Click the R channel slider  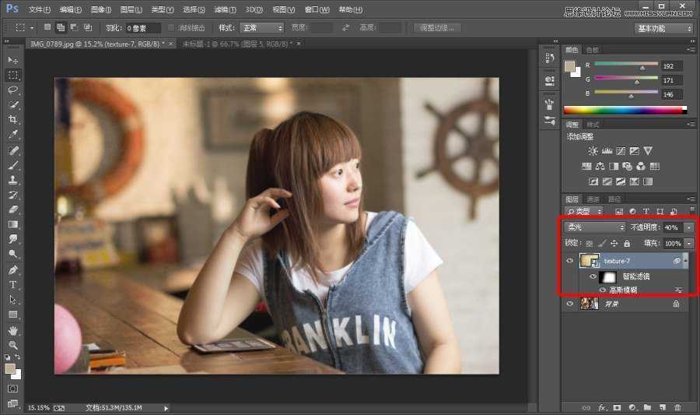click(x=626, y=65)
